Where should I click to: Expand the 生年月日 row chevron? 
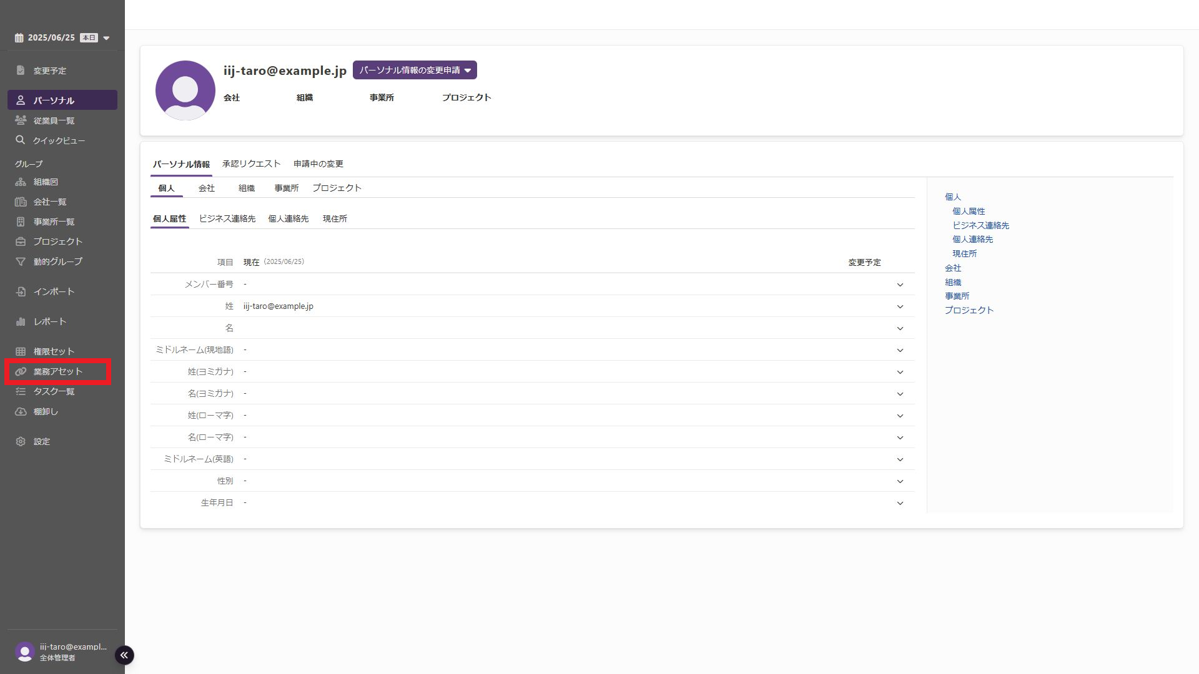[x=900, y=503]
